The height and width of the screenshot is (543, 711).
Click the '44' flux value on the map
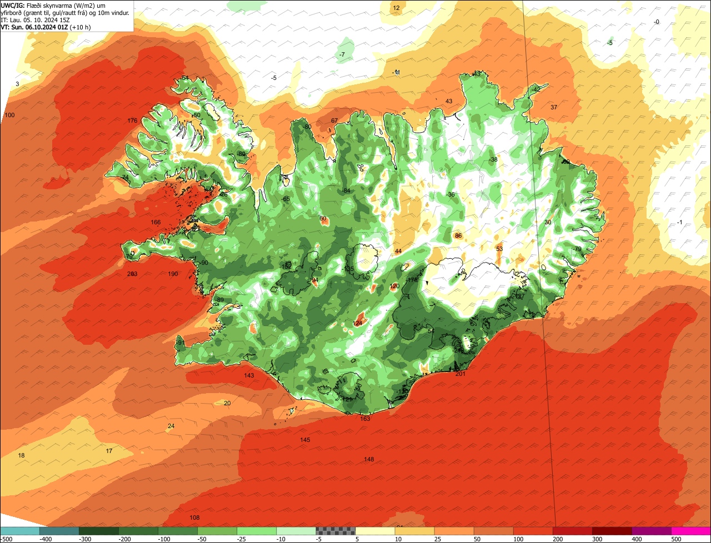click(398, 251)
